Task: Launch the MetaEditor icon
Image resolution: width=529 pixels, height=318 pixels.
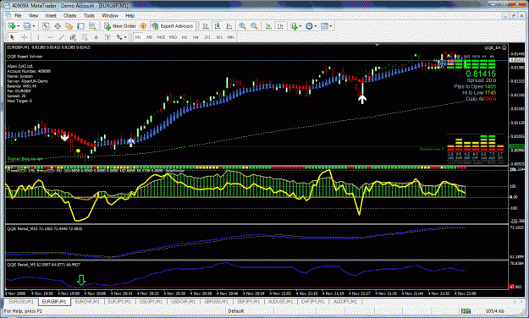Action: point(143,26)
